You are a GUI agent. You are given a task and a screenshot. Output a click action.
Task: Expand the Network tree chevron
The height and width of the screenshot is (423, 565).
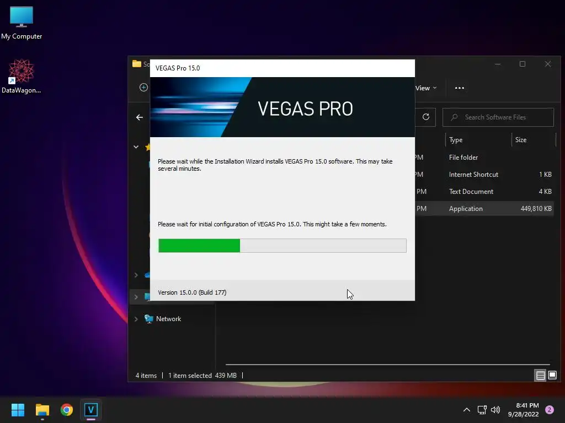click(x=136, y=319)
